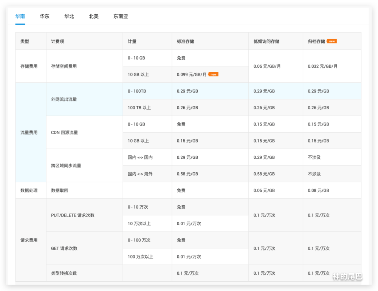Click the 标准存储 column header
Screen dimensions: 378x291
[x=185, y=42]
